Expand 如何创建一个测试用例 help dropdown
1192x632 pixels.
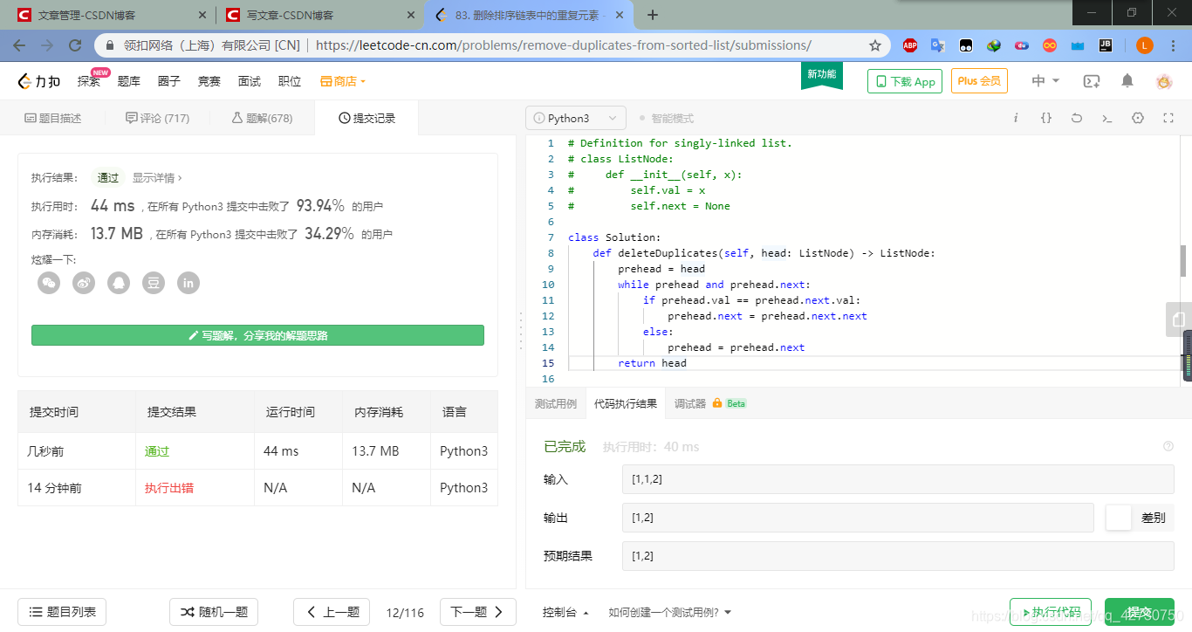670,612
